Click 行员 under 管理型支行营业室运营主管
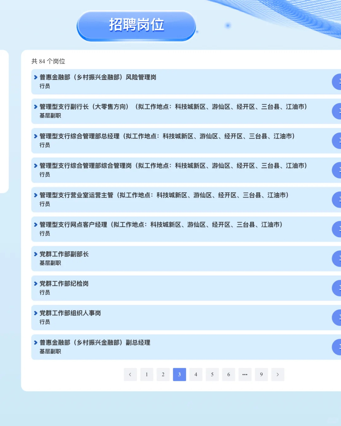This screenshot has width=341, height=426. [x=45, y=204]
